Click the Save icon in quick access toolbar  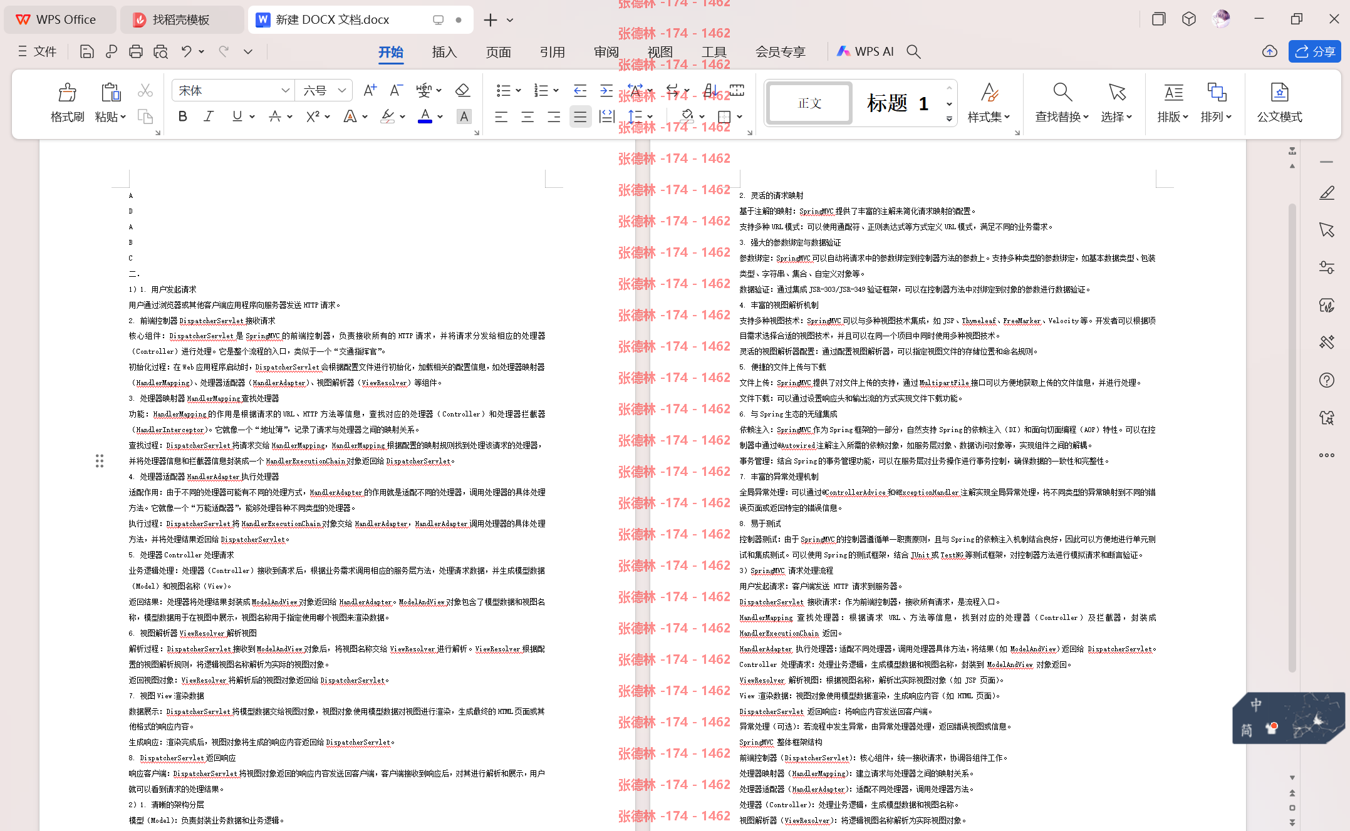point(87,51)
